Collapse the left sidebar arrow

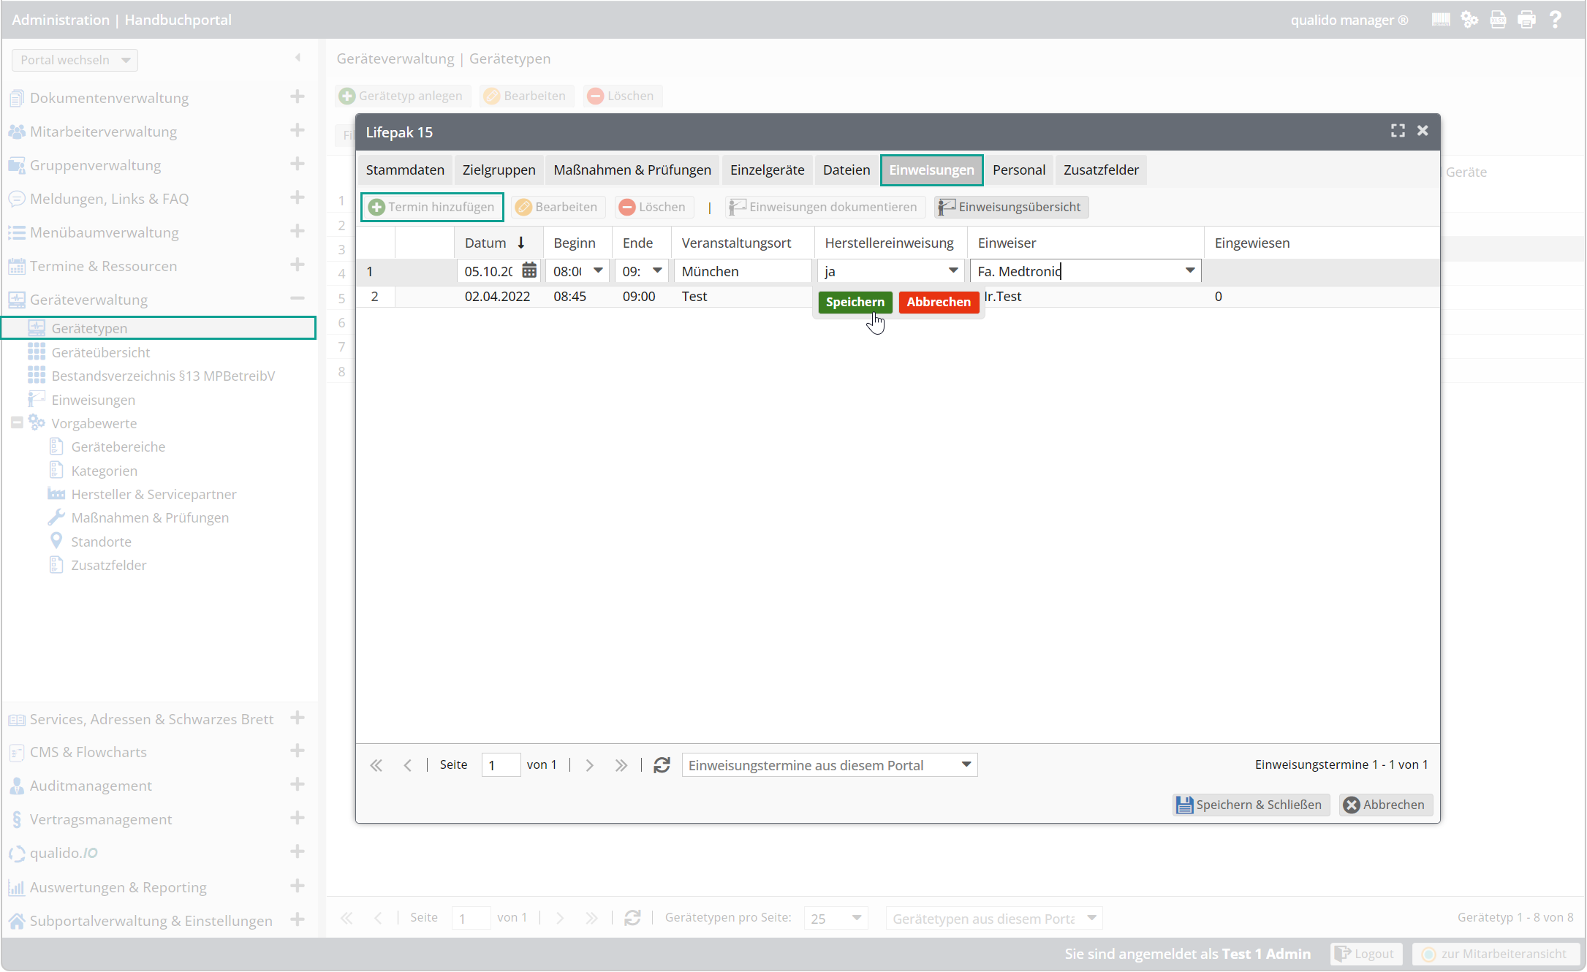point(298,58)
